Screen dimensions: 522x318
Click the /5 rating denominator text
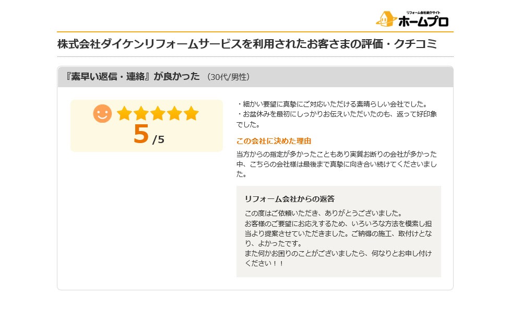point(158,139)
